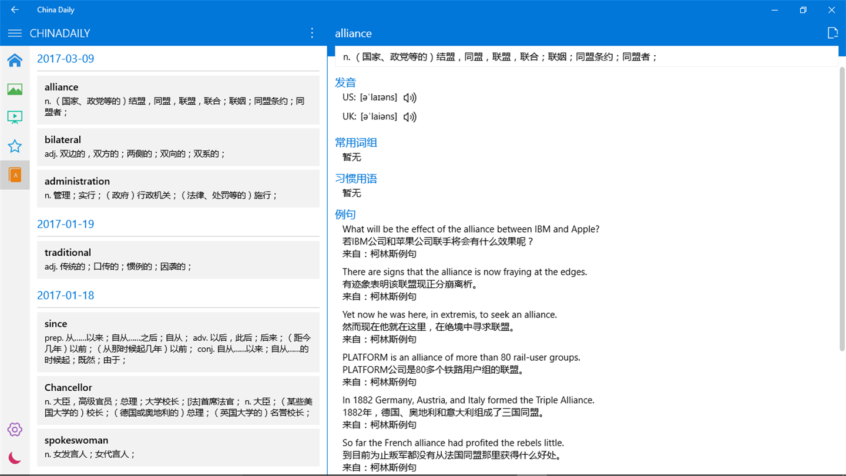
Task: Select the word spokeswoman in list
Action: tap(178, 447)
